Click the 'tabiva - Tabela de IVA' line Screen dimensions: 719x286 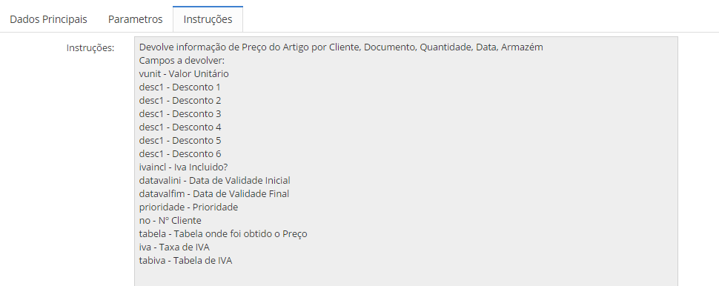[x=185, y=260]
